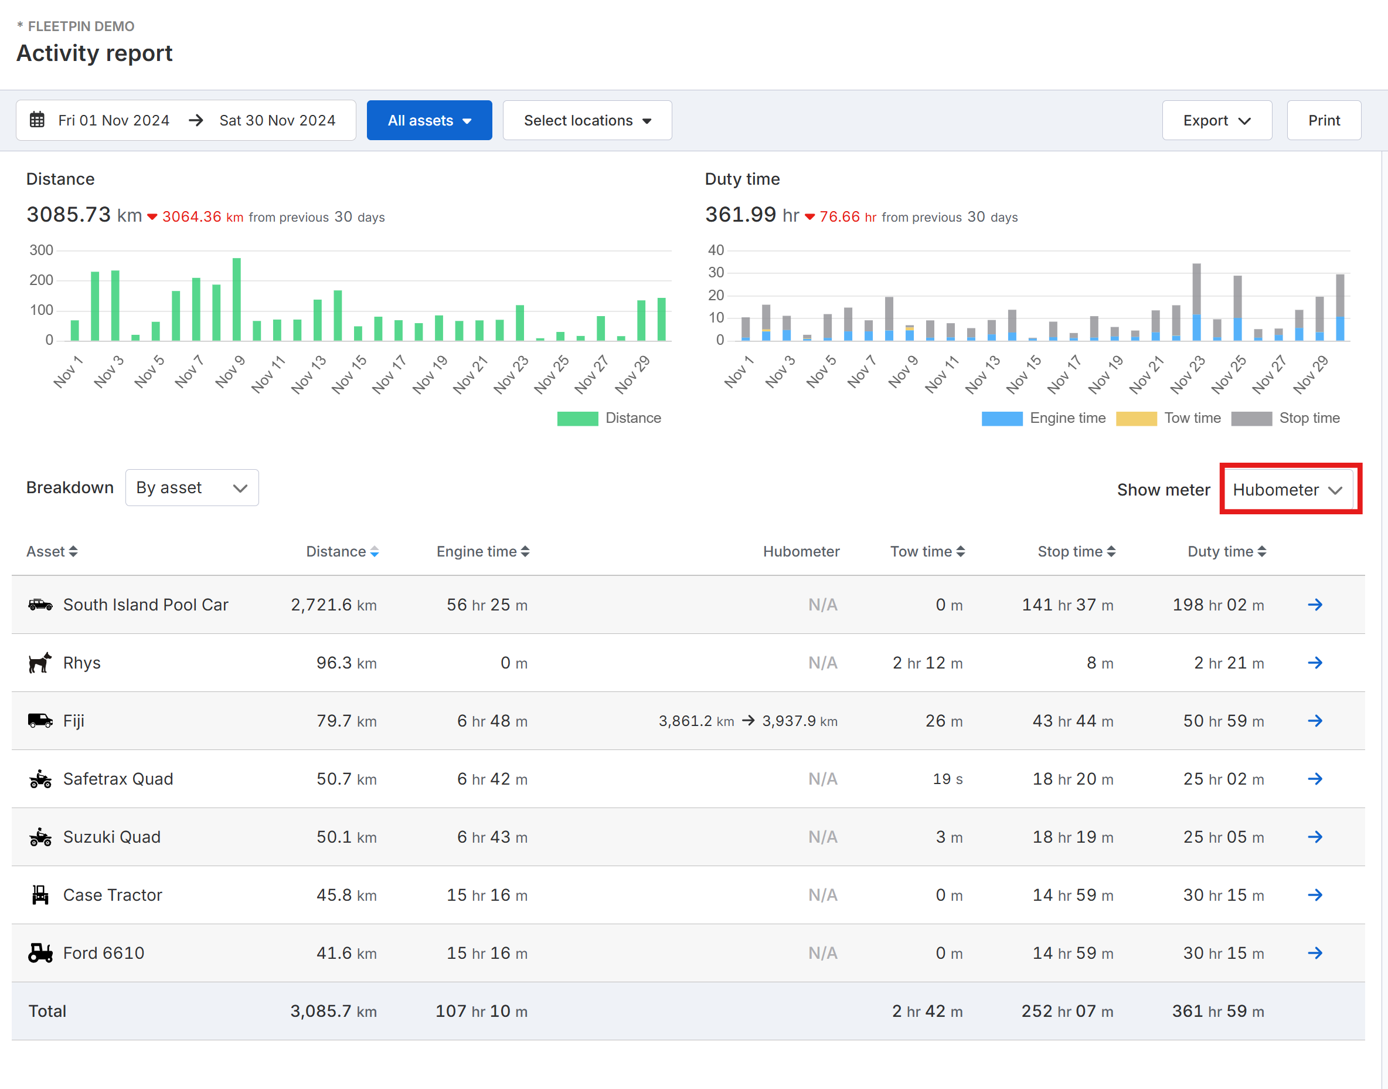
Task: Expand the Export menu
Action: [1217, 120]
